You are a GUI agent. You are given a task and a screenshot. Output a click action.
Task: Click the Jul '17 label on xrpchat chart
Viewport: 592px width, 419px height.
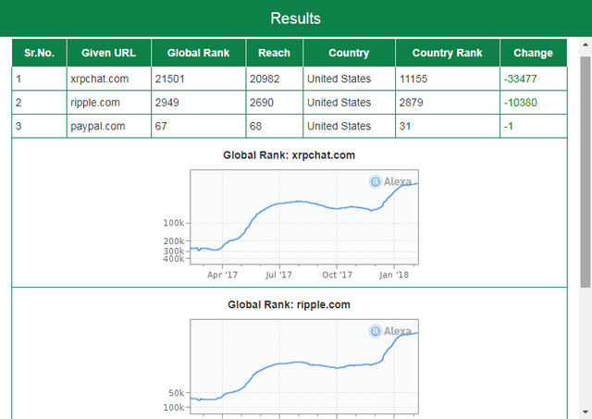278,276
